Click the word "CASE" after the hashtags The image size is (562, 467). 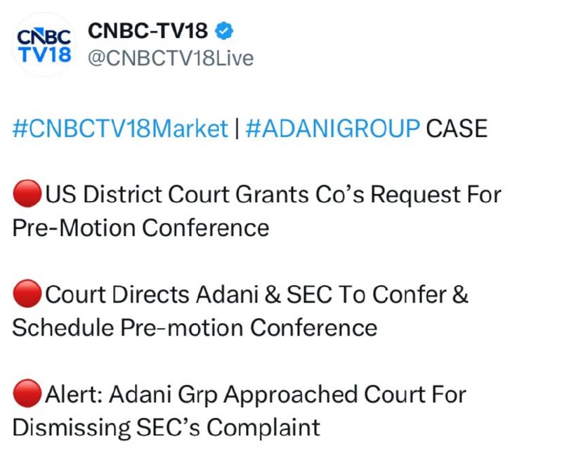pos(457,129)
